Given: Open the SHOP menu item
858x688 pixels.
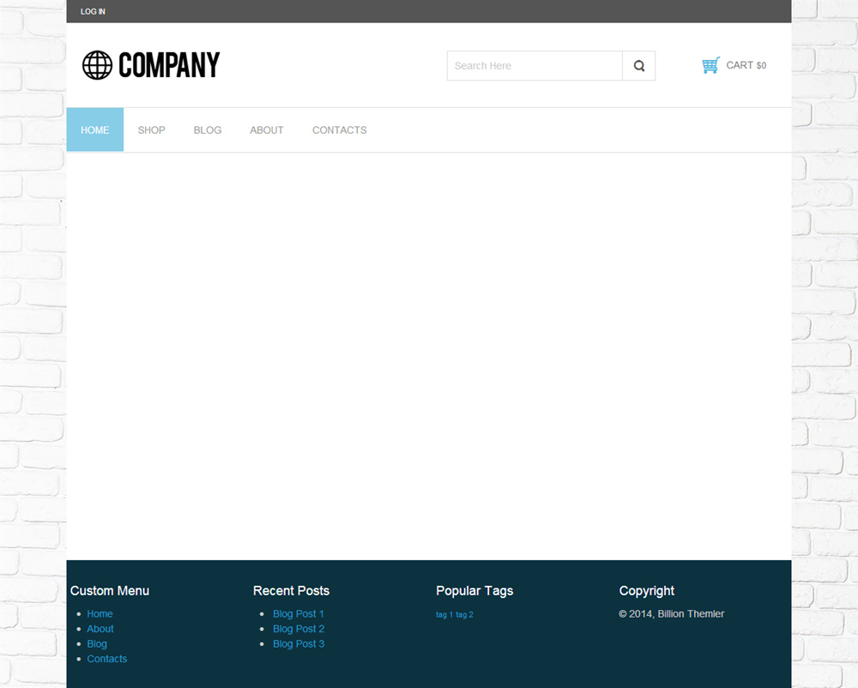Looking at the screenshot, I should (x=152, y=130).
